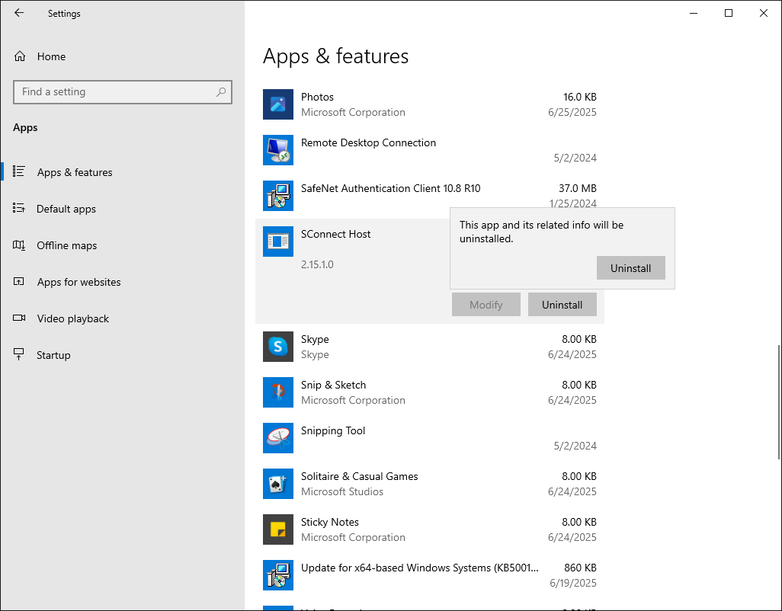Click the uninstall confirmation message text
Image resolution: width=782 pixels, height=611 pixels.
pyautogui.click(x=541, y=232)
